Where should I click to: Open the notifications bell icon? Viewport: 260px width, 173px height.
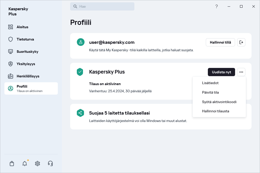point(25,164)
